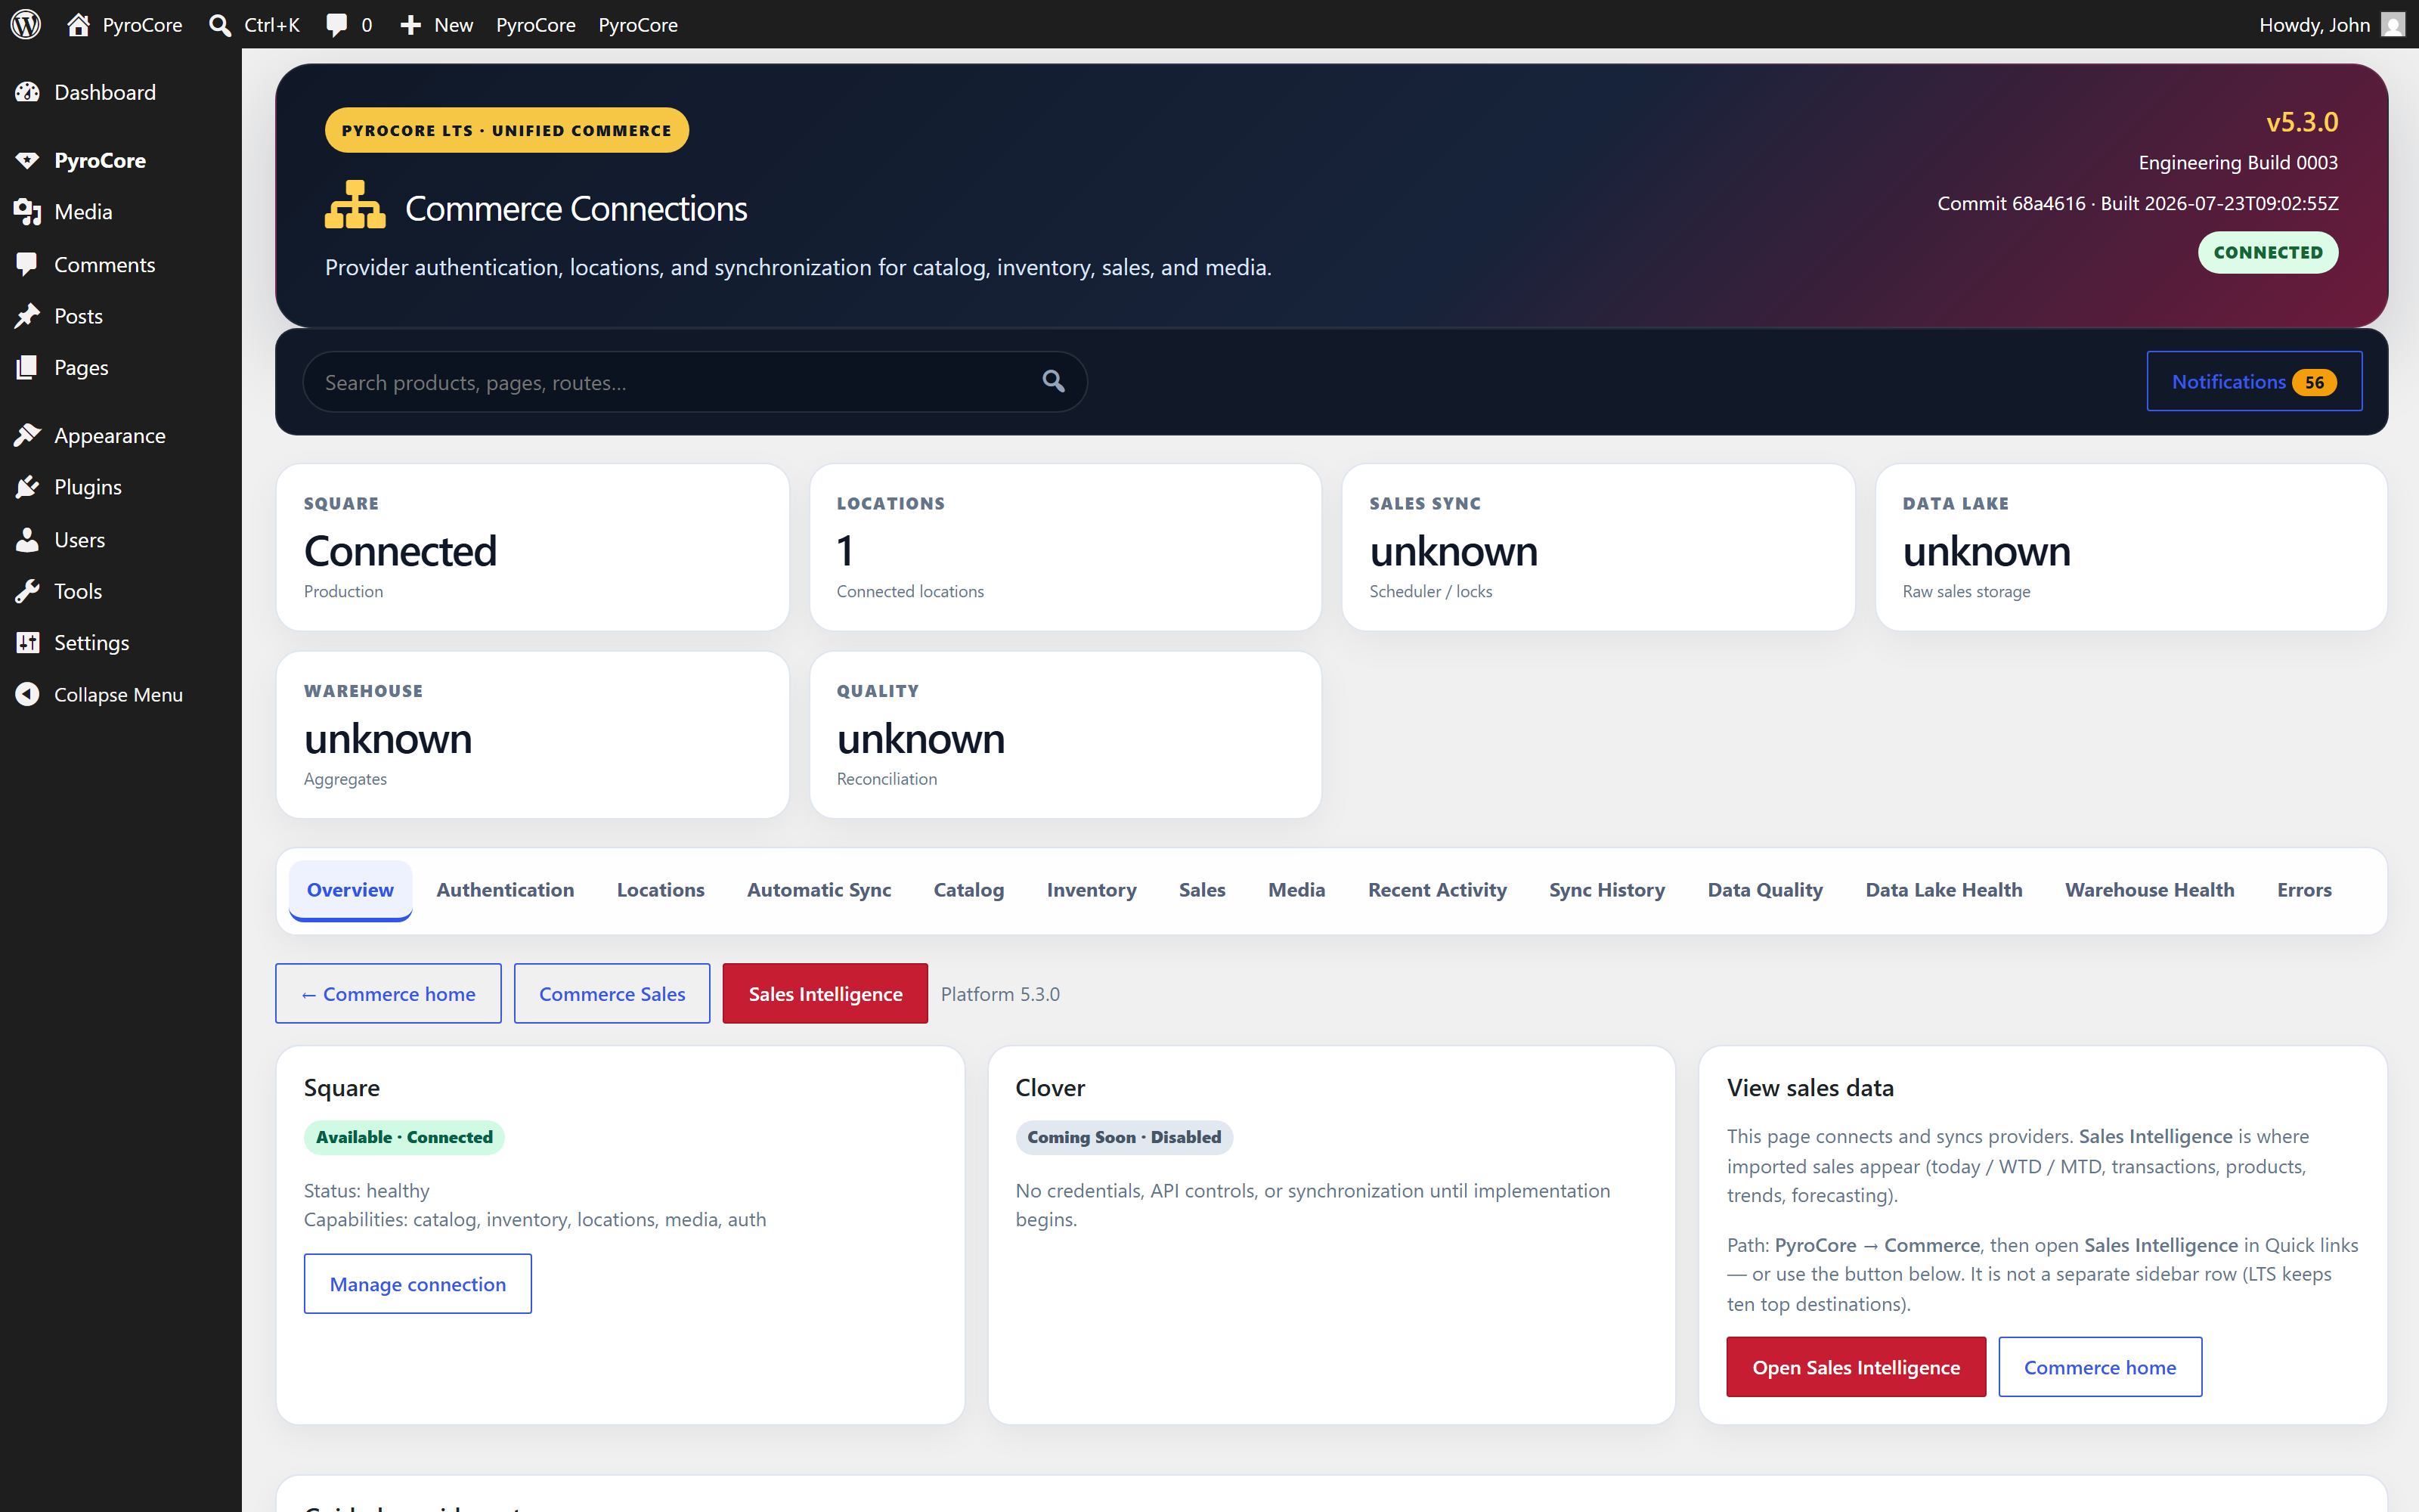The height and width of the screenshot is (1512, 2419).
Task: Click the green CONNECTED status badge
Action: 2268,252
